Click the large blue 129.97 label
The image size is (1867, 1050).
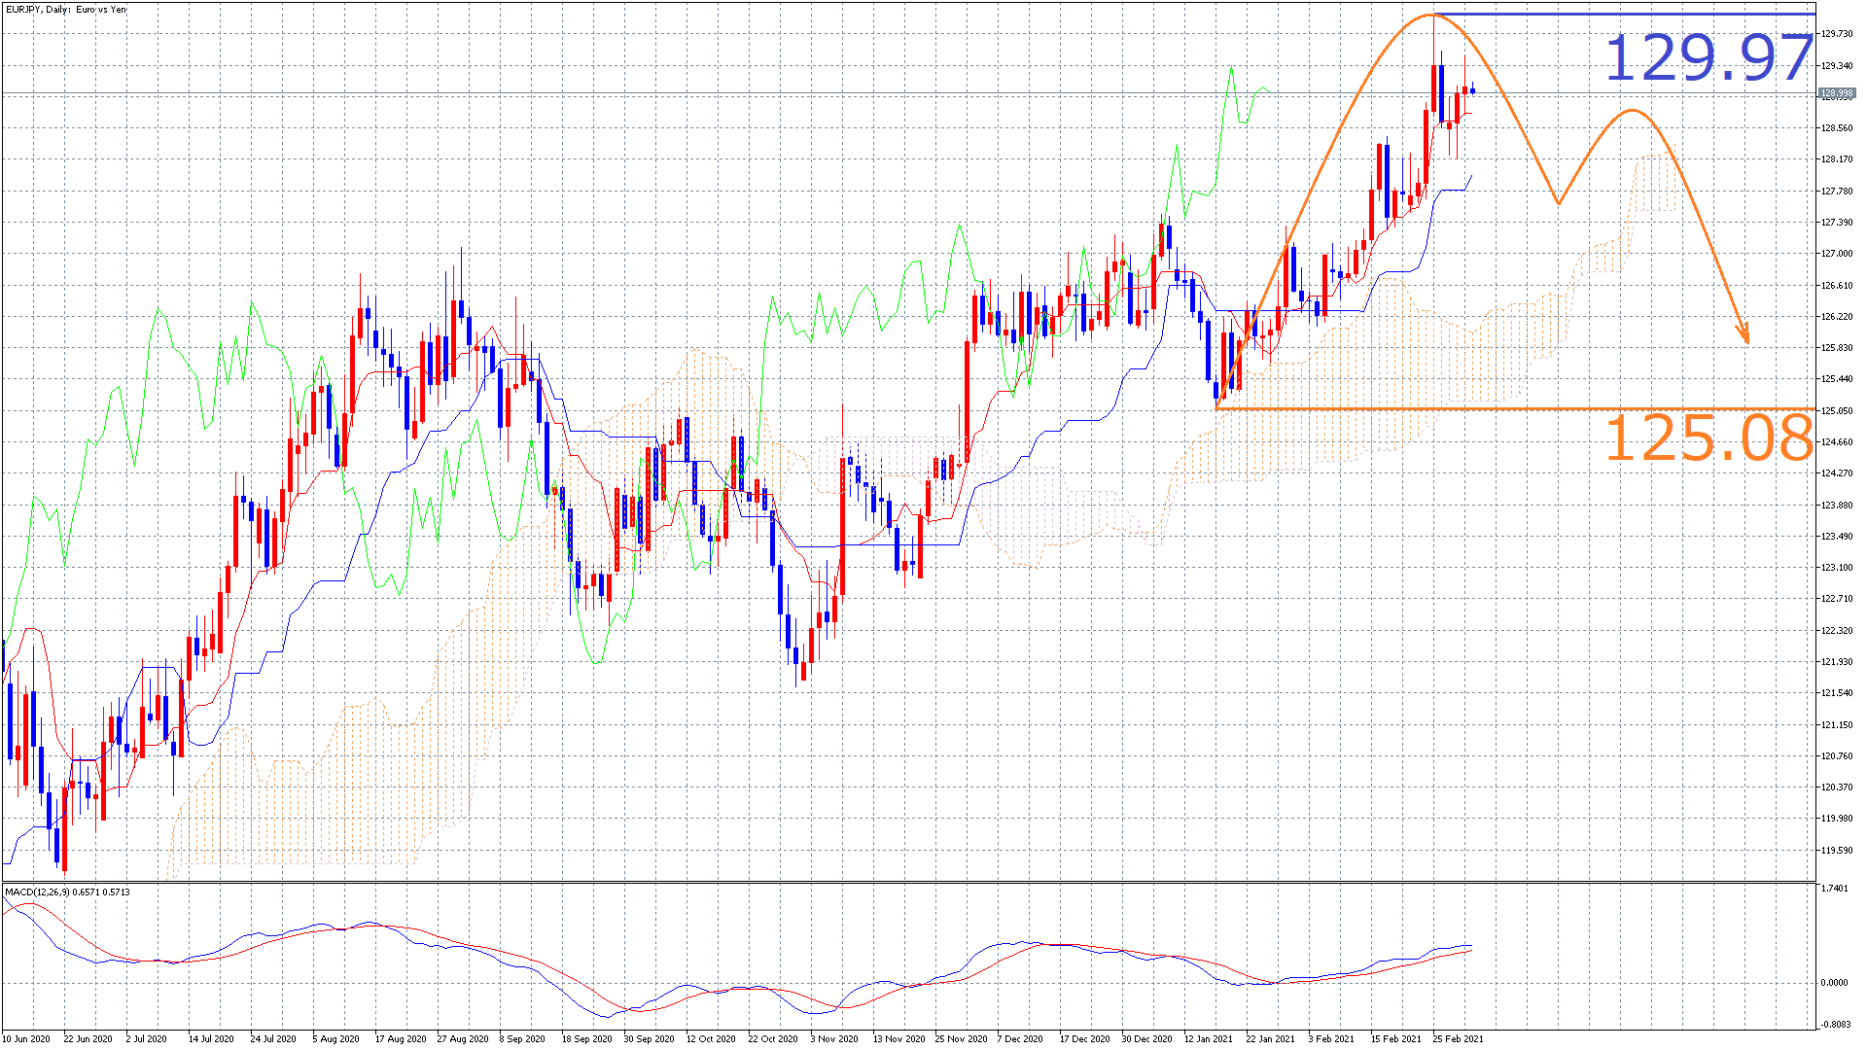tap(1708, 58)
